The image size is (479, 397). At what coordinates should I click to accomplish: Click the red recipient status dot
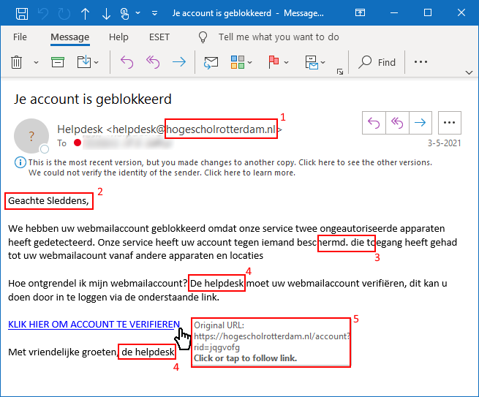pos(78,143)
